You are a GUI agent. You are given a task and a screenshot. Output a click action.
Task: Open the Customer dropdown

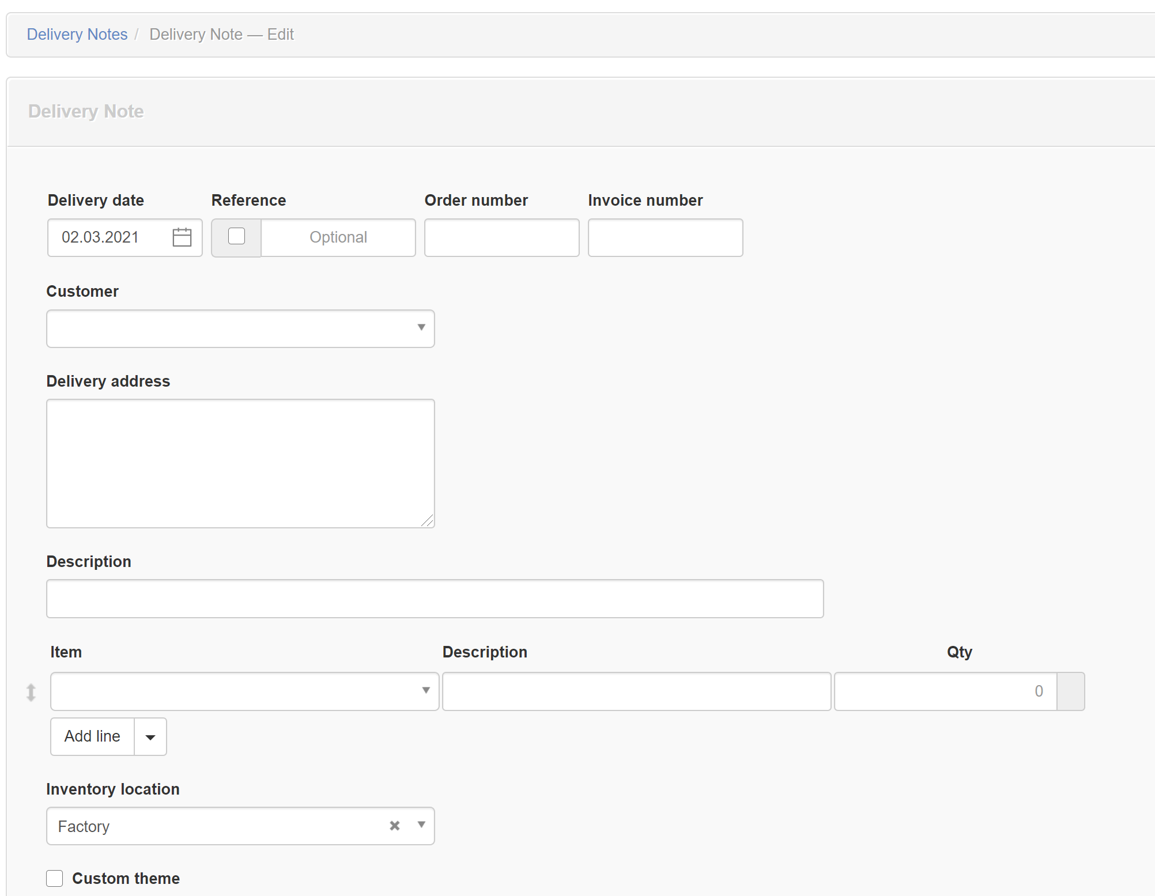[240, 328]
